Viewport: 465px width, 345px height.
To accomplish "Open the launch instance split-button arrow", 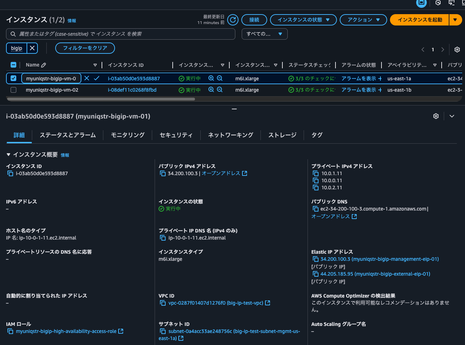I will 455,20.
